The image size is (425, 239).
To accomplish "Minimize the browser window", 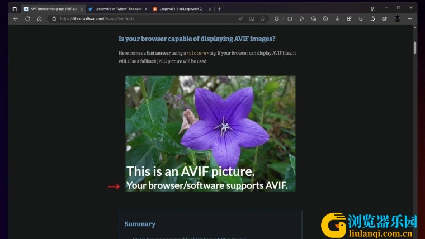I will pyautogui.click(x=386, y=8).
